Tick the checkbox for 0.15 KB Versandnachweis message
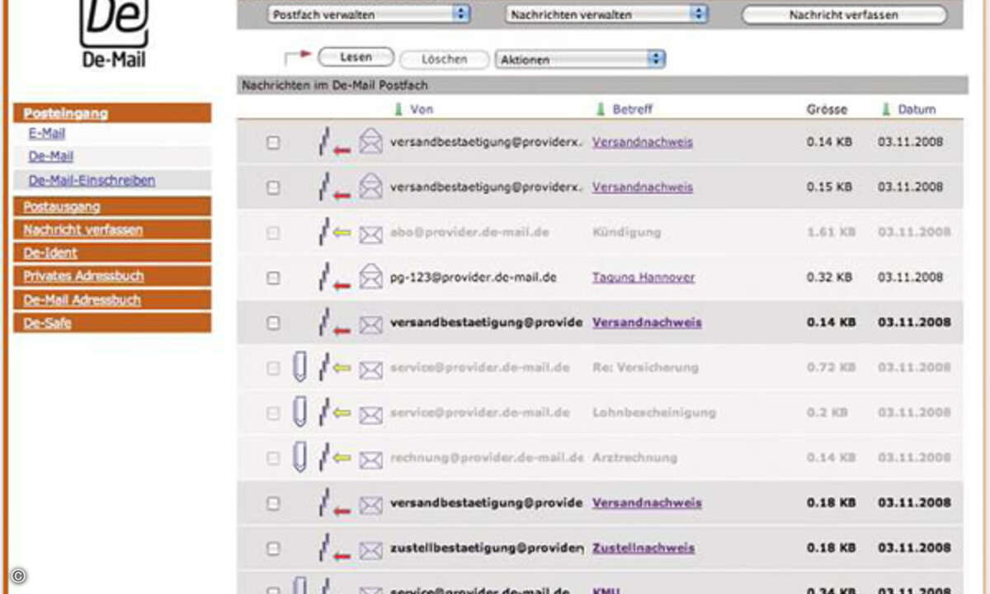Viewport: 990px width, 594px height. (273, 188)
